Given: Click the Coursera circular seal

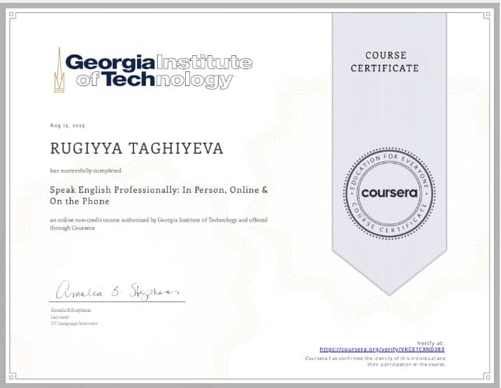Looking at the screenshot, I should 389,192.
